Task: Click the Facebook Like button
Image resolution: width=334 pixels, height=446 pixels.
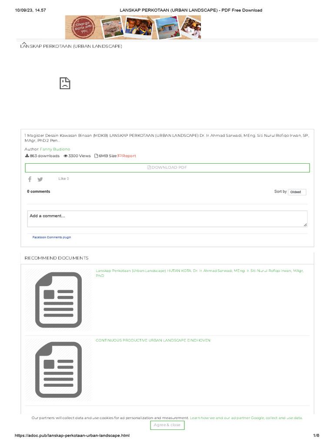Action: pos(63,179)
